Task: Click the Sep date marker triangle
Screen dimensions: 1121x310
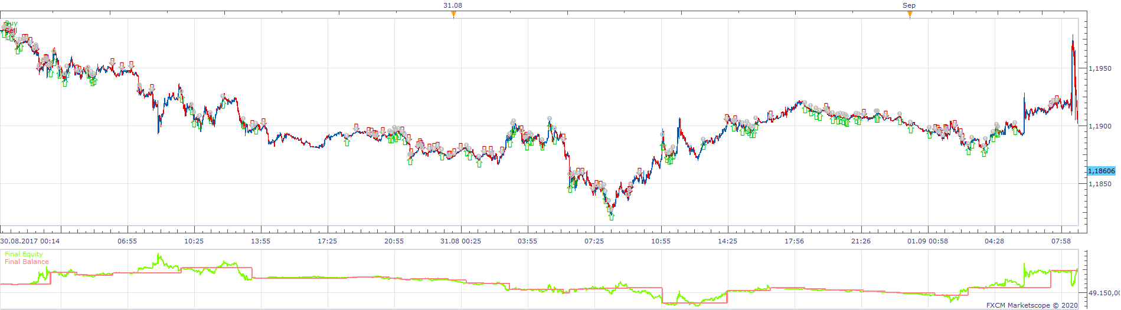Action: [910, 15]
